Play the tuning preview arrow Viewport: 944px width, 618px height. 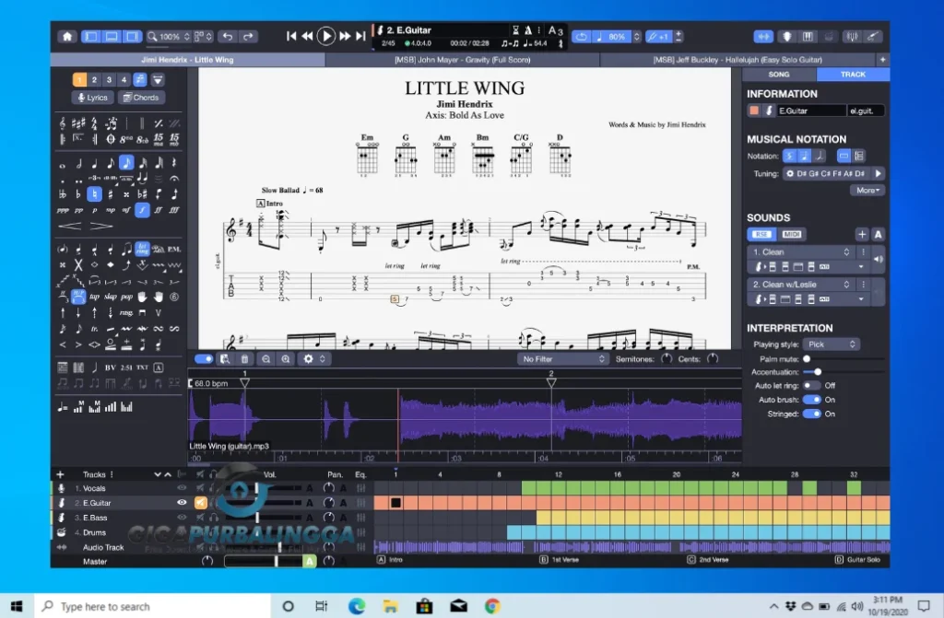tap(878, 173)
